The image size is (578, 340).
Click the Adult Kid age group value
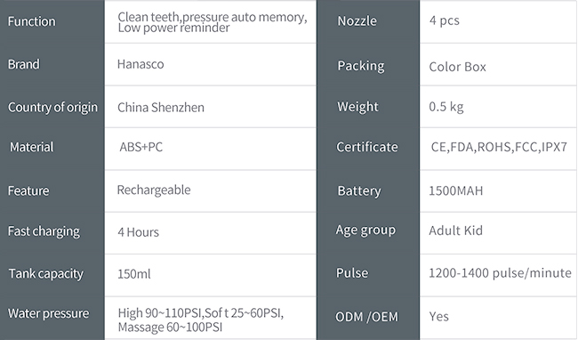(455, 231)
